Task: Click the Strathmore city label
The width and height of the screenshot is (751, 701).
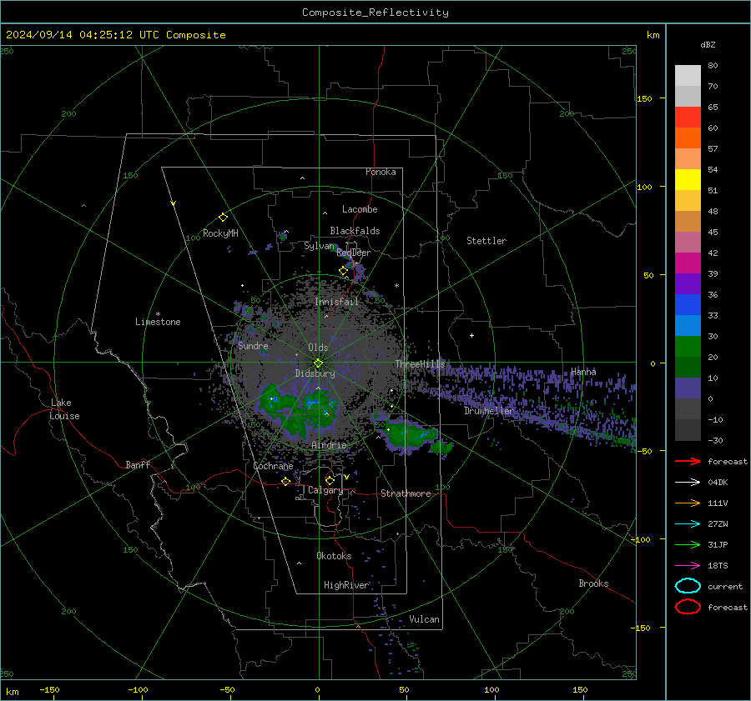Action: [406, 493]
